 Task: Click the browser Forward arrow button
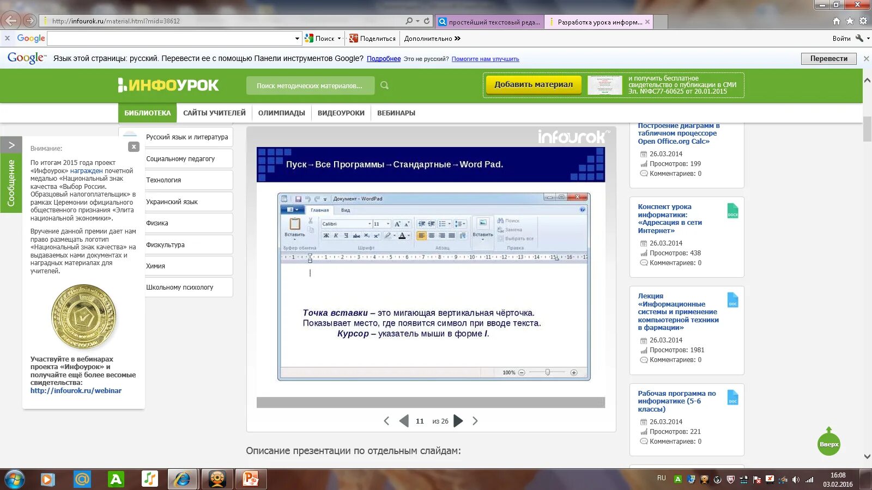pyautogui.click(x=30, y=21)
